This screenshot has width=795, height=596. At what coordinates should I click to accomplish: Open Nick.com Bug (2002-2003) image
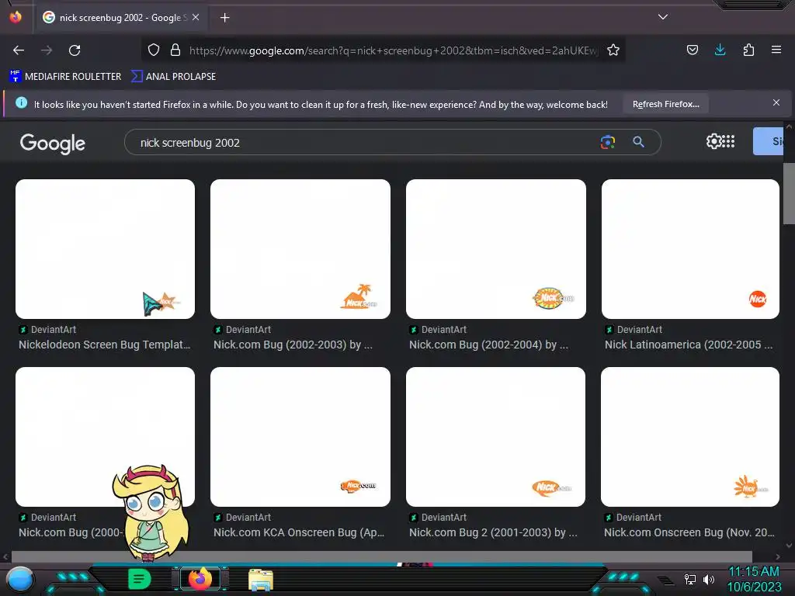pyautogui.click(x=300, y=249)
